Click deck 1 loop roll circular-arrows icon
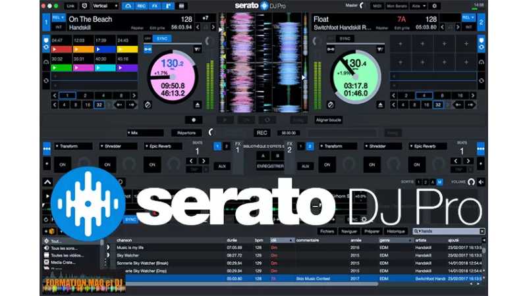This screenshot has height=296, width=527. click(46, 81)
